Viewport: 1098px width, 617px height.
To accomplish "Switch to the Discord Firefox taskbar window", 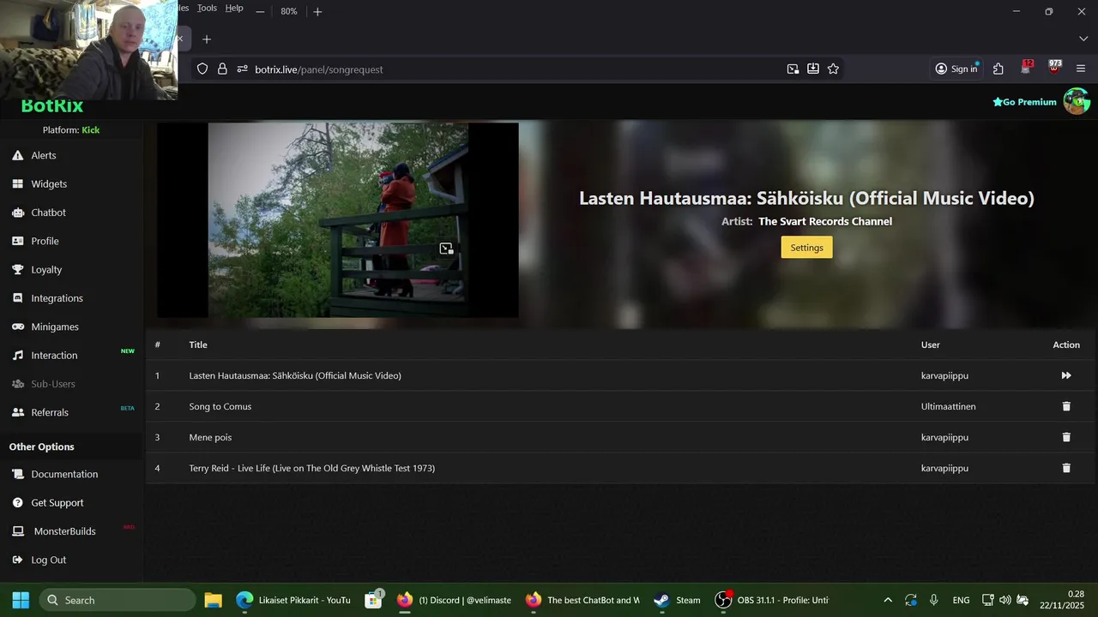I will (x=455, y=600).
